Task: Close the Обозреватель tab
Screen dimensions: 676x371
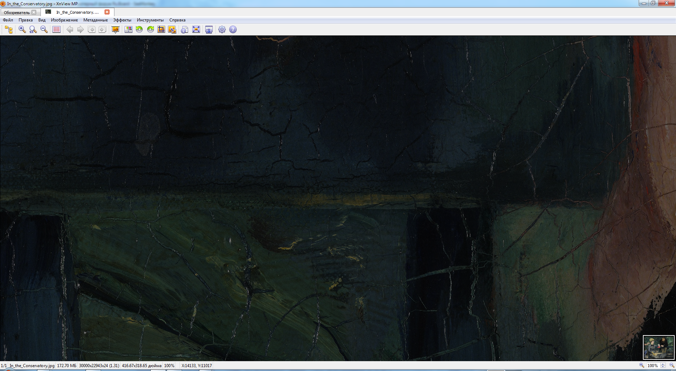Action: click(34, 12)
